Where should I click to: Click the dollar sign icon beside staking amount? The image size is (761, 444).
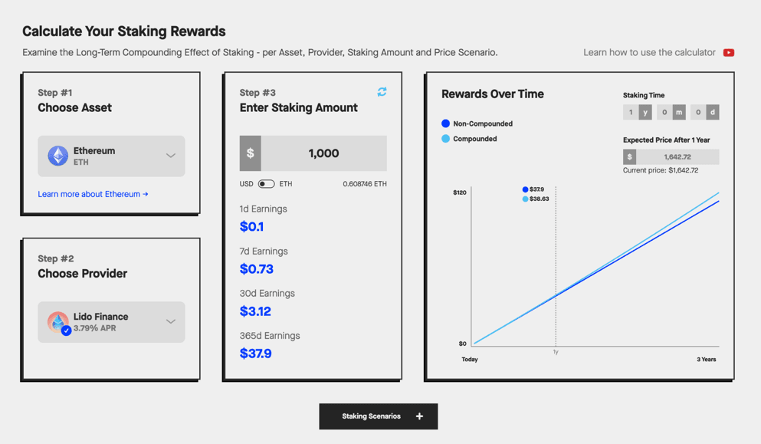click(251, 153)
